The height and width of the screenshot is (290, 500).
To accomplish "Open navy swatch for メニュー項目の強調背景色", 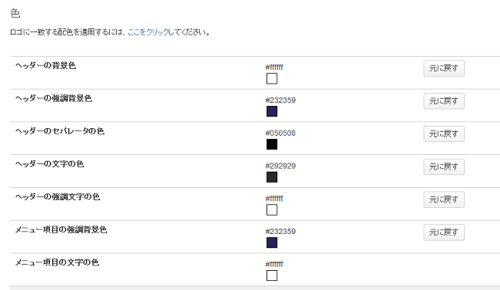I will point(272,242).
